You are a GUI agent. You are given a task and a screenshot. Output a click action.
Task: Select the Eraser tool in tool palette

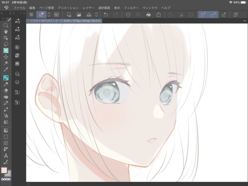[x=6, y=91]
